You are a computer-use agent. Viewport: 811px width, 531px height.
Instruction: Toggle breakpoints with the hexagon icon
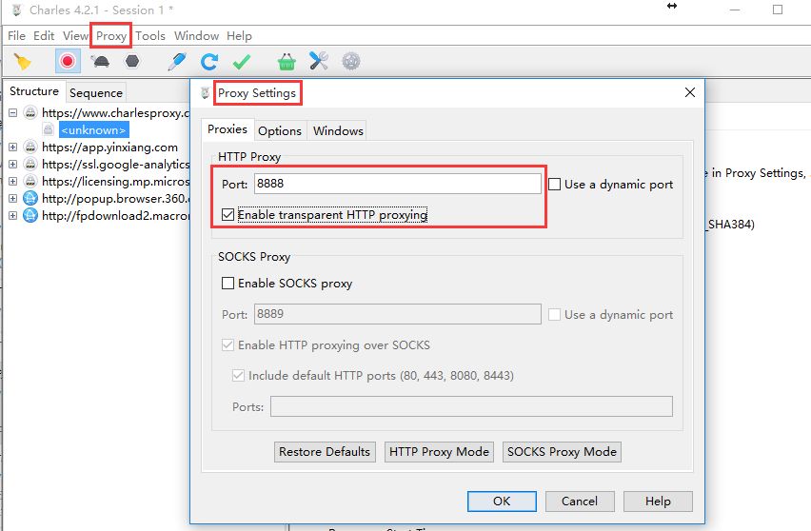pos(132,61)
